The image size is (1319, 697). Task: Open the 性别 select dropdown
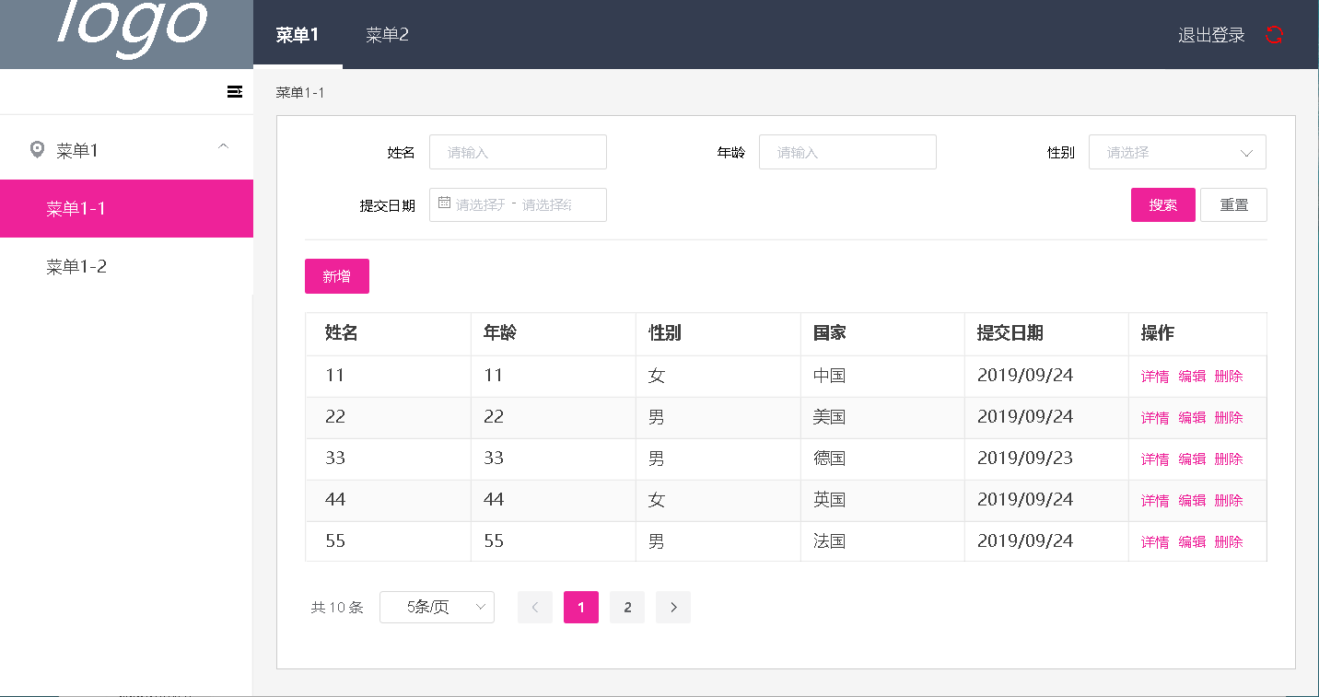click(x=1177, y=152)
